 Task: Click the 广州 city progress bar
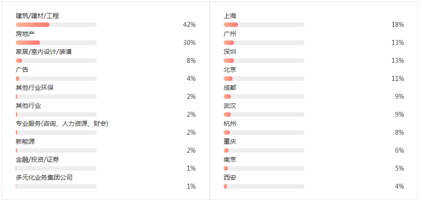(264, 43)
